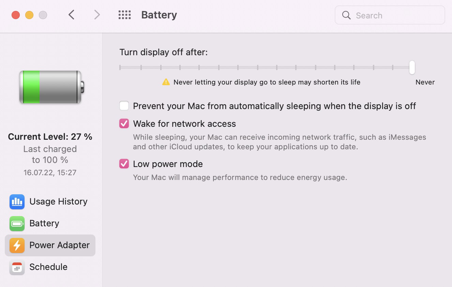Viewport: 452px width, 287px height.
Task: Uncheck Wake for network access
Action: 124,123
